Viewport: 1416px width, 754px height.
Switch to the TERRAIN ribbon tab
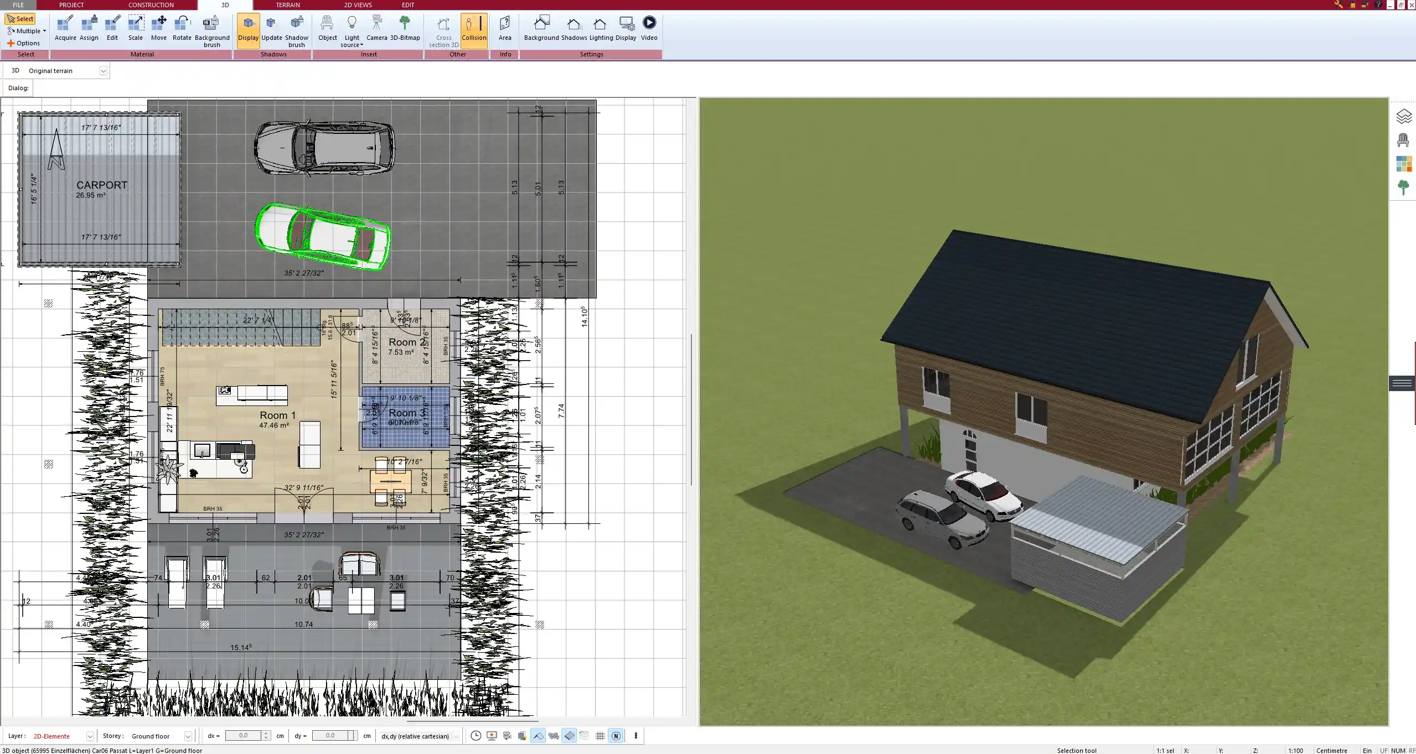pyautogui.click(x=288, y=5)
